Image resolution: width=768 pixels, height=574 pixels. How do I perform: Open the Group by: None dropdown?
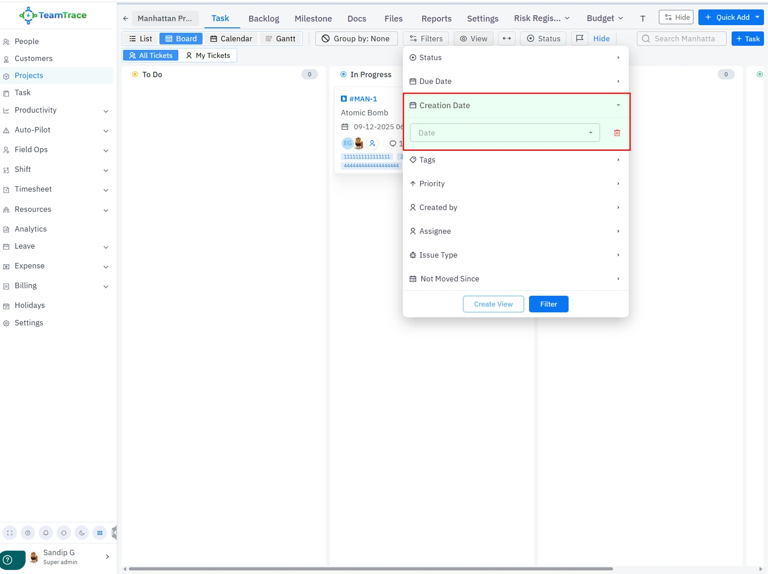[x=356, y=39]
